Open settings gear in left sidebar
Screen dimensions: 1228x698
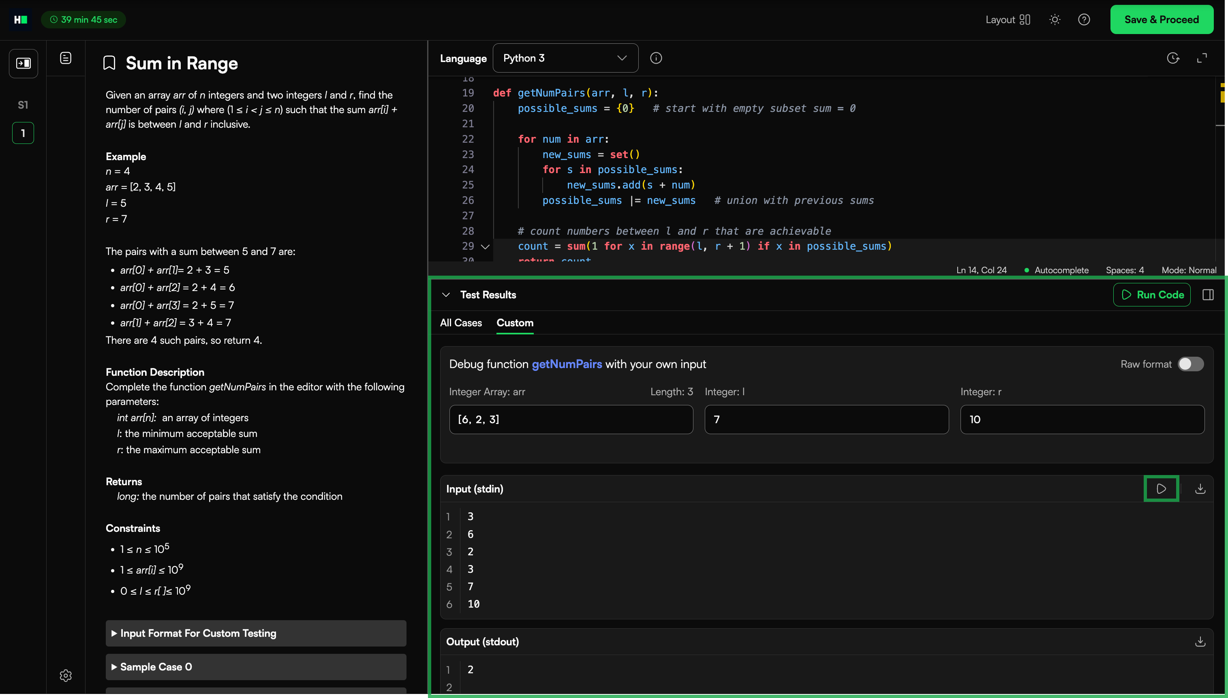point(66,675)
